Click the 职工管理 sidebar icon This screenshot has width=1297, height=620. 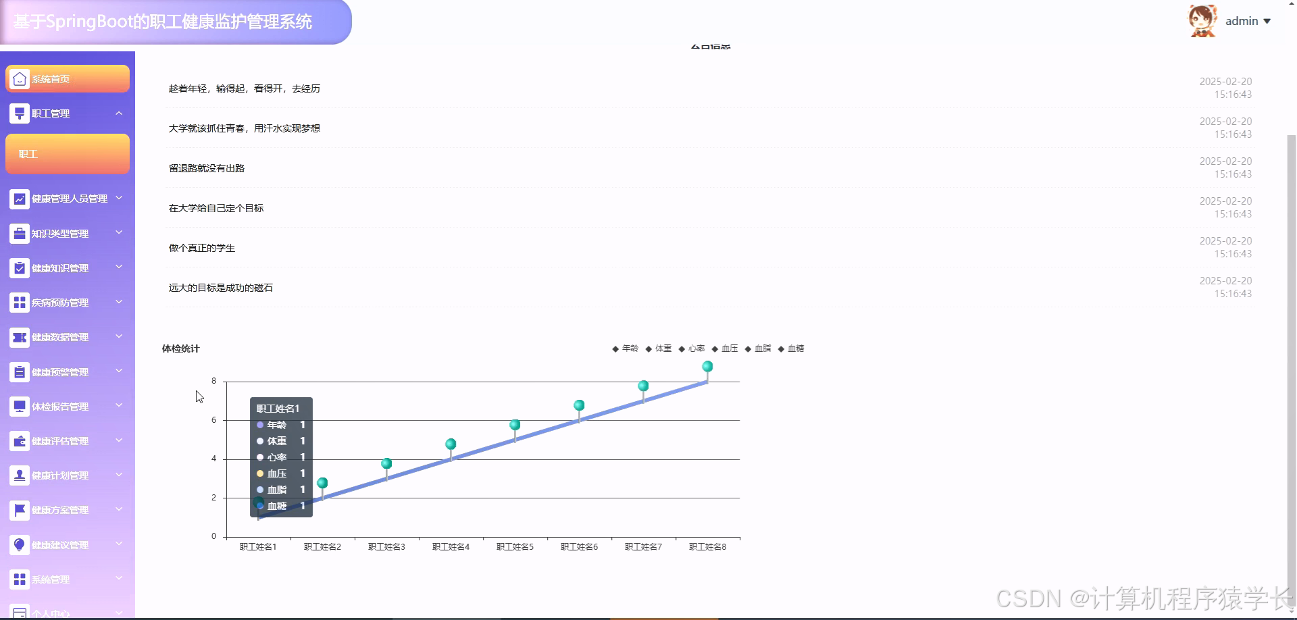coord(20,113)
